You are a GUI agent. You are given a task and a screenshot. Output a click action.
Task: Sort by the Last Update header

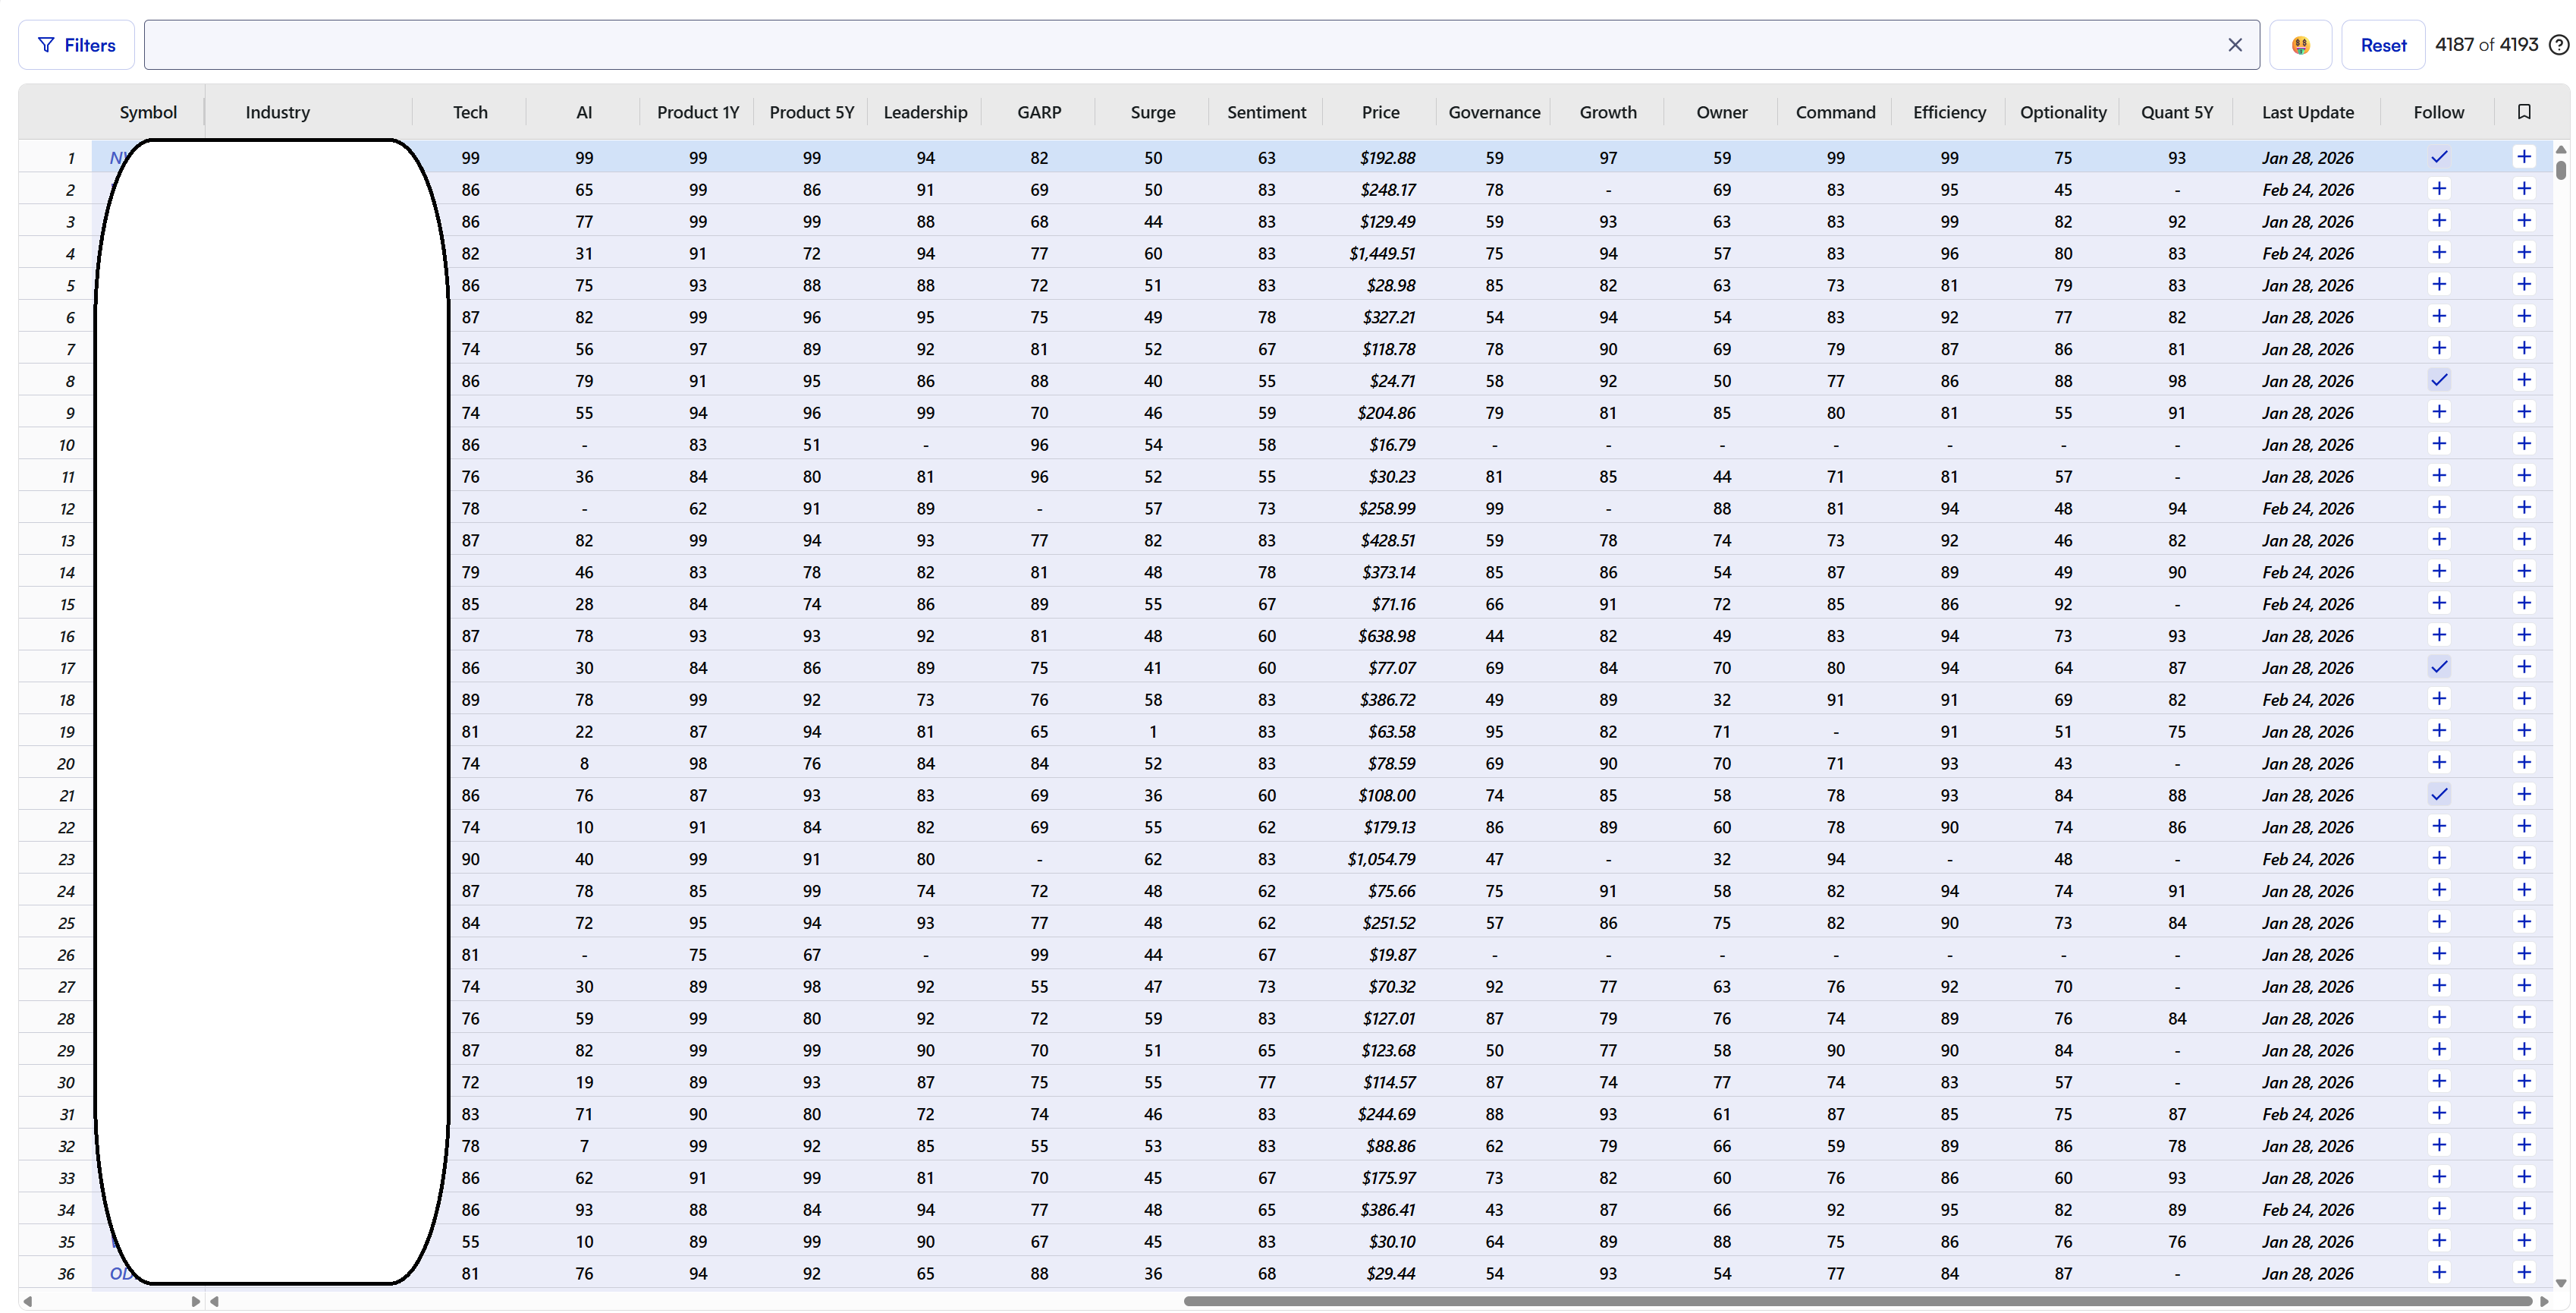pos(2307,112)
